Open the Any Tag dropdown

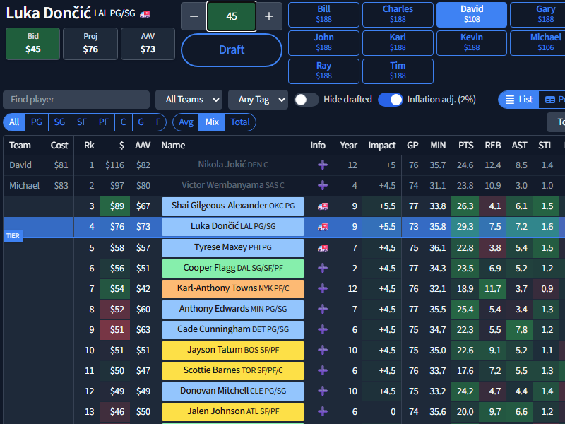pyautogui.click(x=258, y=100)
